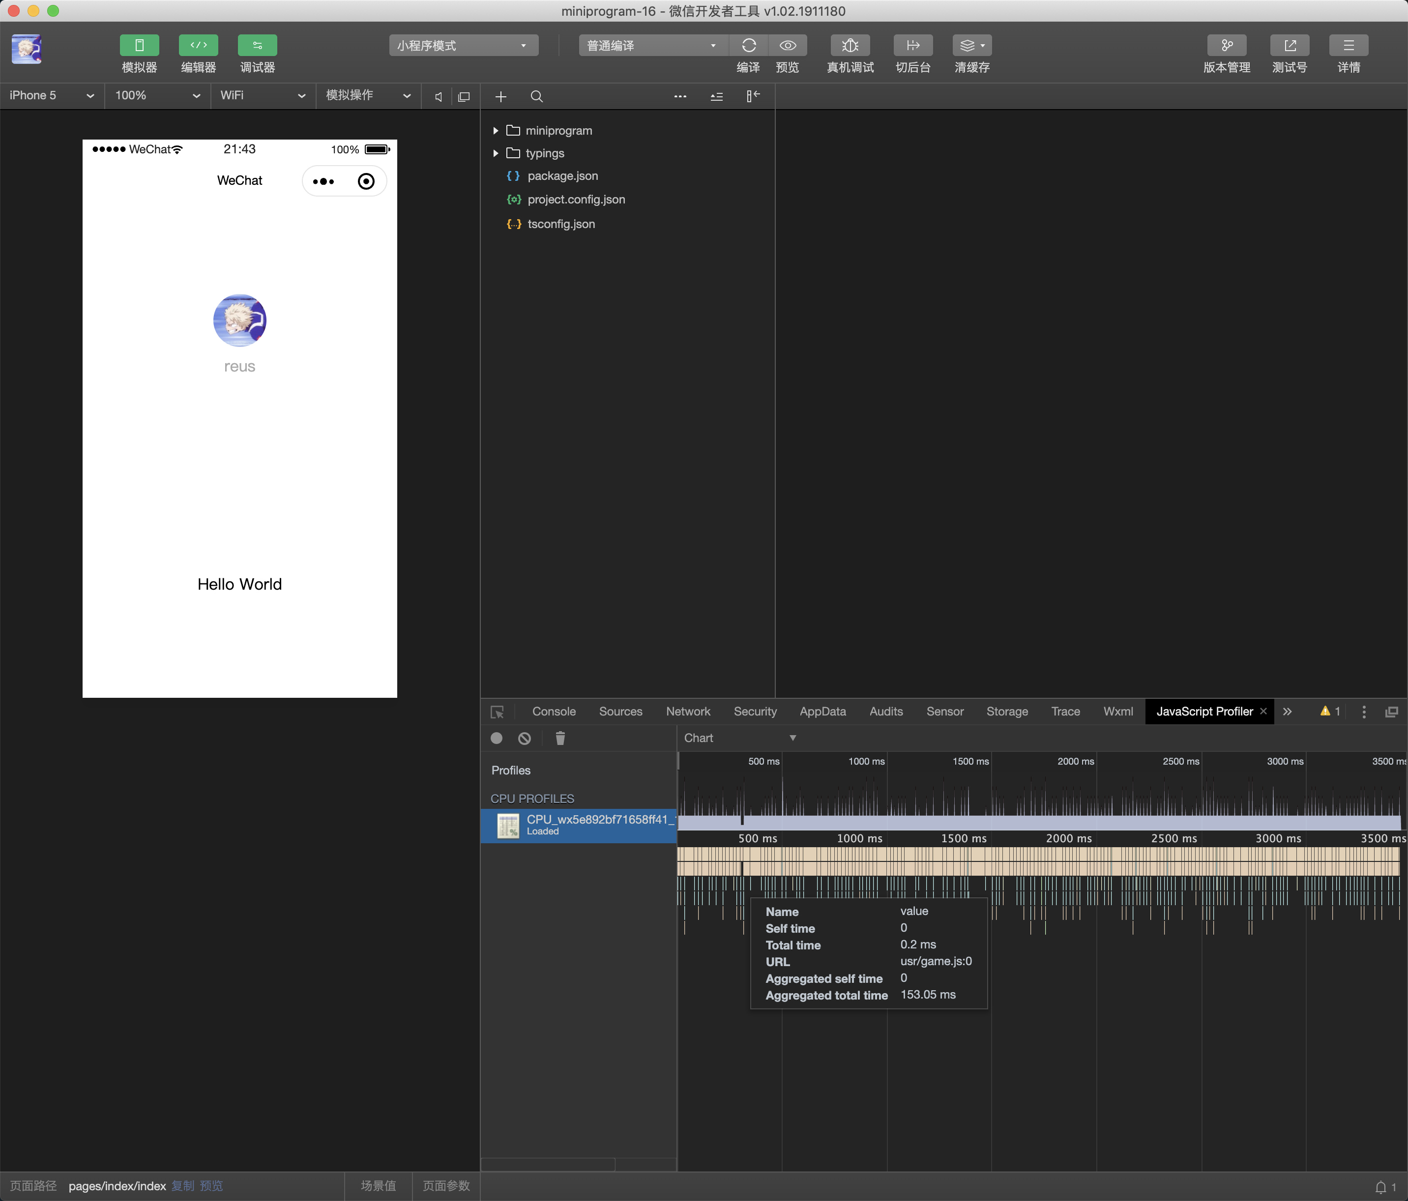Viewport: 1408px width, 1201px height.
Task: Start CPU profile recording button
Action: [497, 739]
